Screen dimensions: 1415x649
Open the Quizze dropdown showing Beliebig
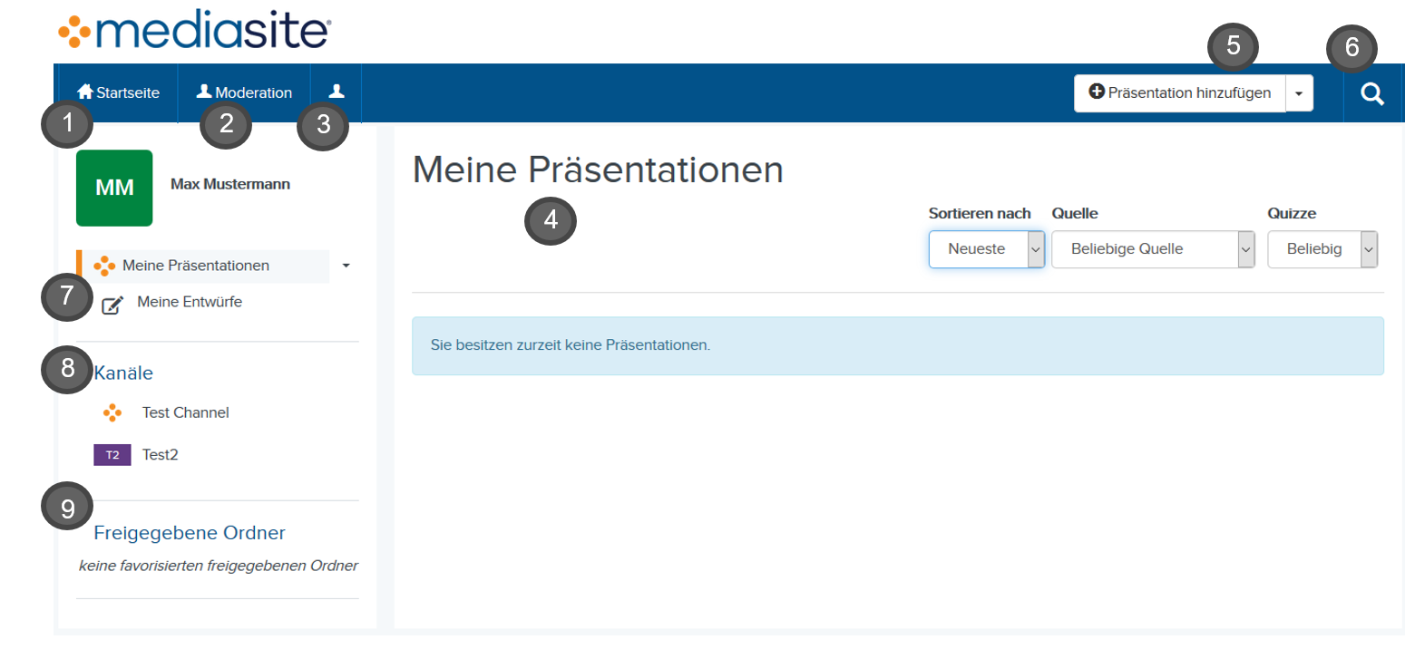pos(1322,249)
